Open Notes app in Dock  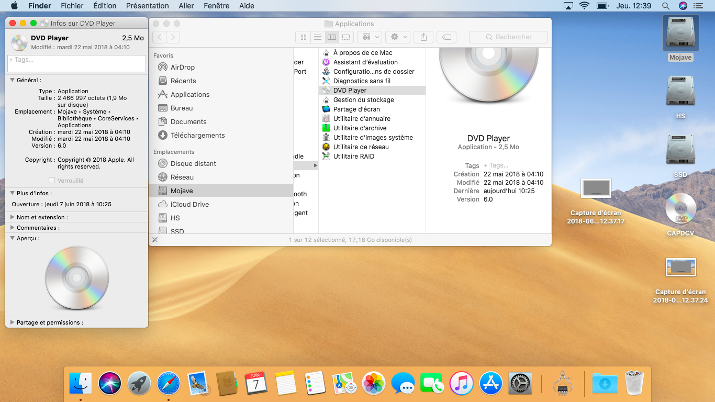pos(286,384)
